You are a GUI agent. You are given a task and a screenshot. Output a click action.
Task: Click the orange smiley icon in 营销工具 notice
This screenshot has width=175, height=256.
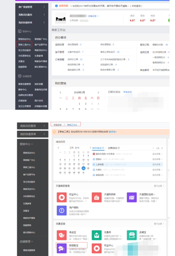pos(54,132)
